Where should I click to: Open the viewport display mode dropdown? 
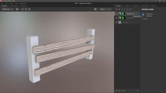(x=96, y=9)
